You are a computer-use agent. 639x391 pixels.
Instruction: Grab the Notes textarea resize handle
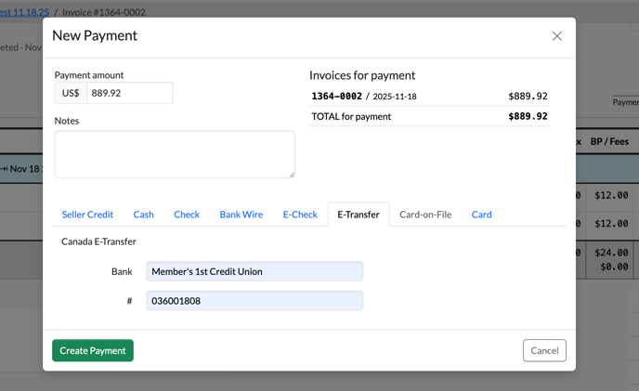pyautogui.click(x=291, y=174)
